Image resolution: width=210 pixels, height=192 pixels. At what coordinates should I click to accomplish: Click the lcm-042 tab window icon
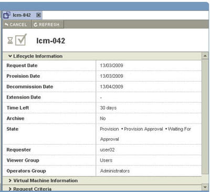tap(7, 15)
